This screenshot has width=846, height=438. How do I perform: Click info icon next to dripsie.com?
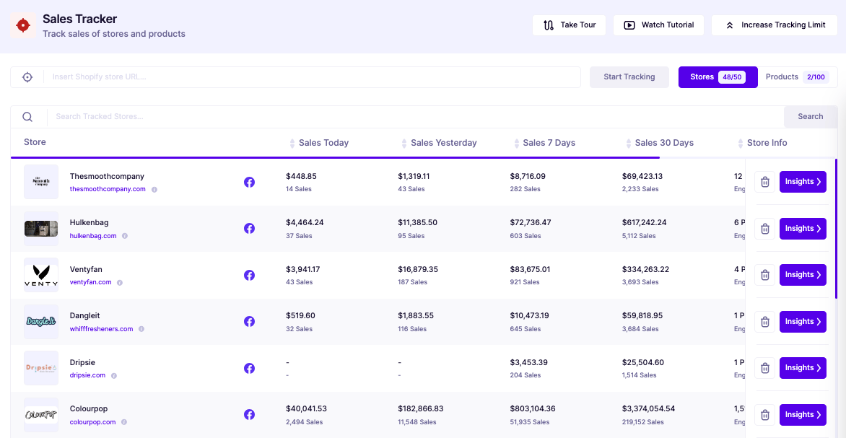coord(114,375)
